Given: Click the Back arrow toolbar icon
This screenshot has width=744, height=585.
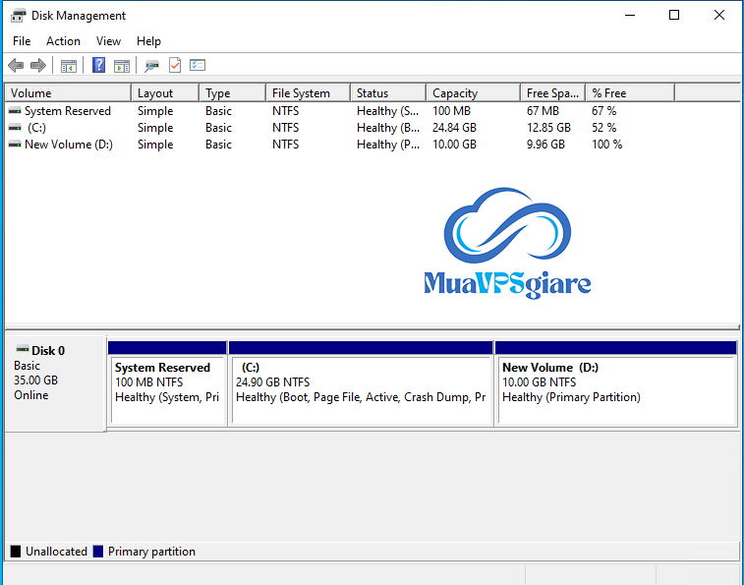Looking at the screenshot, I should [16, 66].
